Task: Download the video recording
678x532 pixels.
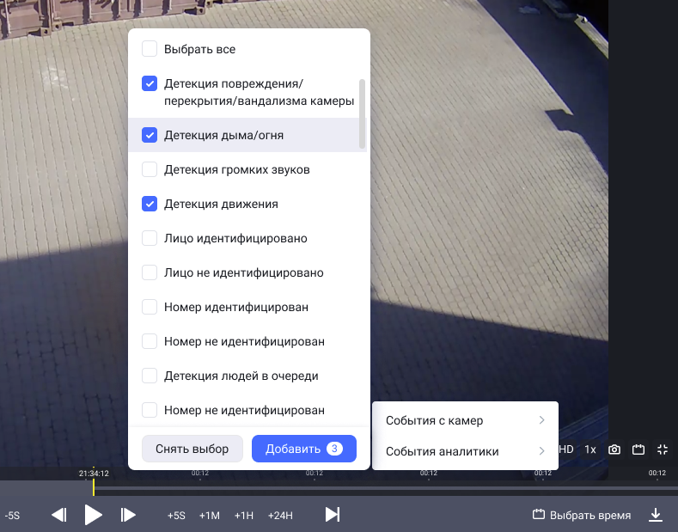Action: (x=656, y=515)
